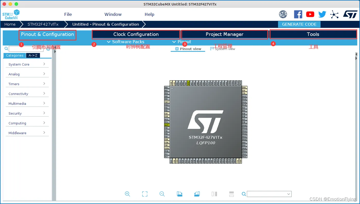Select the Categories tab
The height and width of the screenshot is (204, 360).
point(15,55)
